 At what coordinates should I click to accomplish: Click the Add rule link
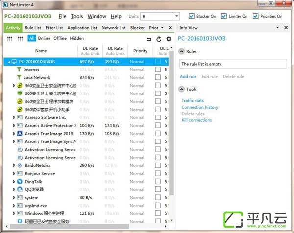188,76
